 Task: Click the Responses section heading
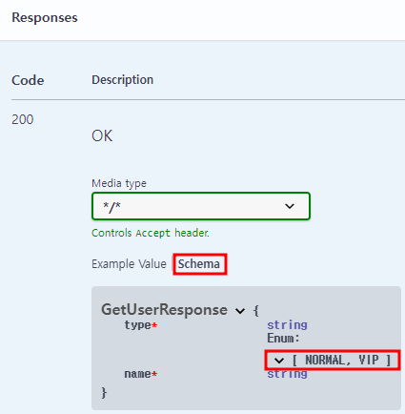click(x=45, y=17)
